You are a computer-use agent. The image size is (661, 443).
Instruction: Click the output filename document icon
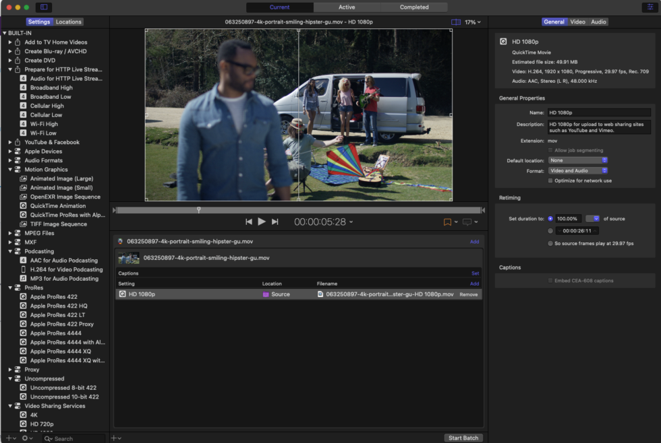(320, 294)
